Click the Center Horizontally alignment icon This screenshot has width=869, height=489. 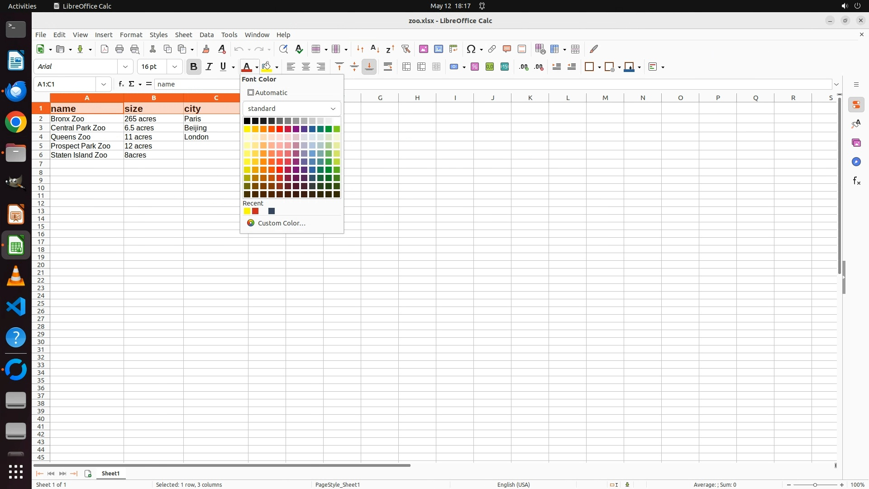click(306, 67)
